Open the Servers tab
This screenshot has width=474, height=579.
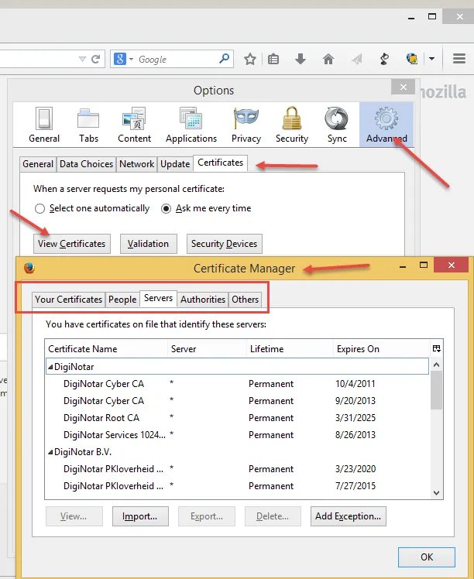158,298
